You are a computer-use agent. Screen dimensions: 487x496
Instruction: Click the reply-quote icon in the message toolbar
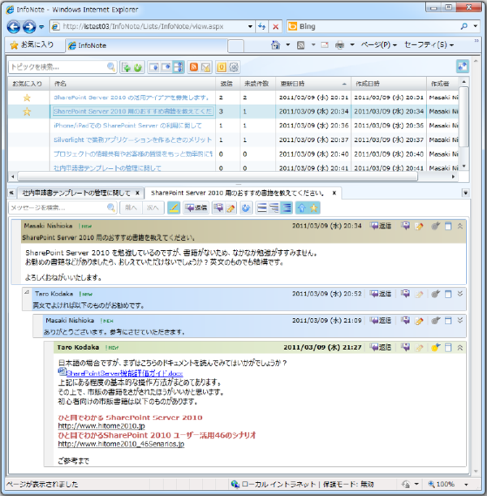click(218, 208)
